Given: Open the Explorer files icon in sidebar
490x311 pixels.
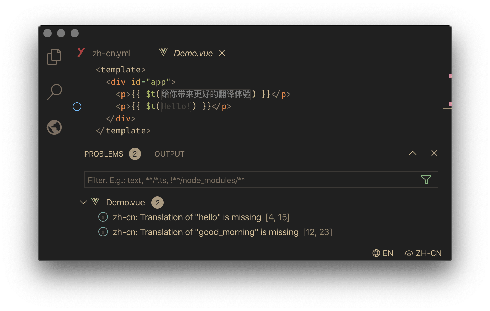Looking at the screenshot, I should point(54,57).
